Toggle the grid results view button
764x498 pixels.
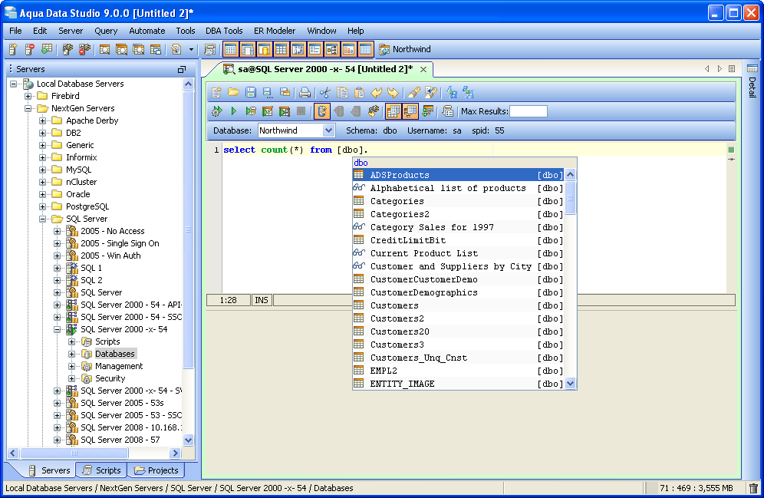pyautogui.click(x=393, y=111)
